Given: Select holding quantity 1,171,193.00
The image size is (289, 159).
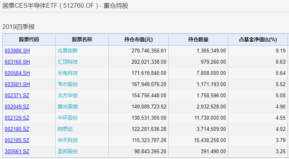Looking at the screenshot, I should click(211, 85).
